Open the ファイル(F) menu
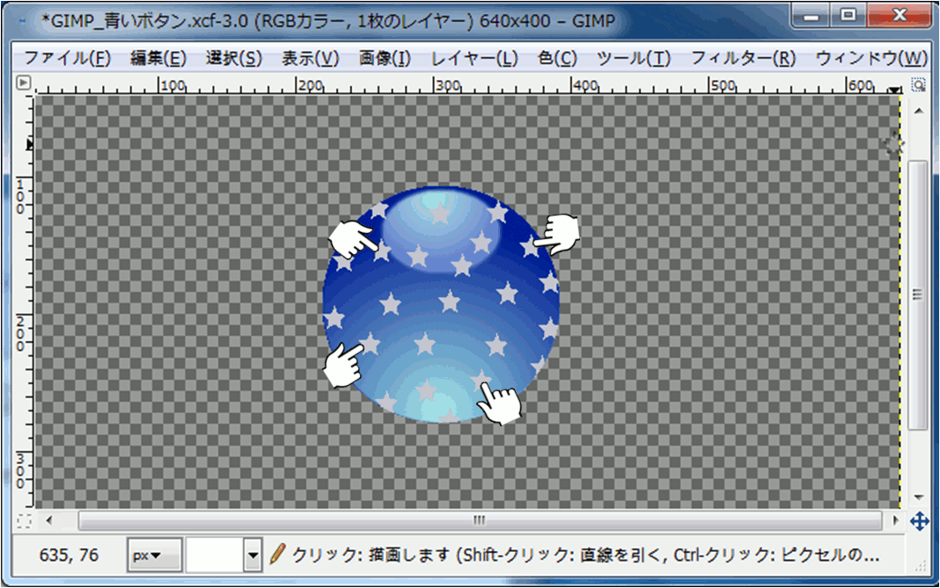The height and width of the screenshot is (588, 940). (67, 59)
